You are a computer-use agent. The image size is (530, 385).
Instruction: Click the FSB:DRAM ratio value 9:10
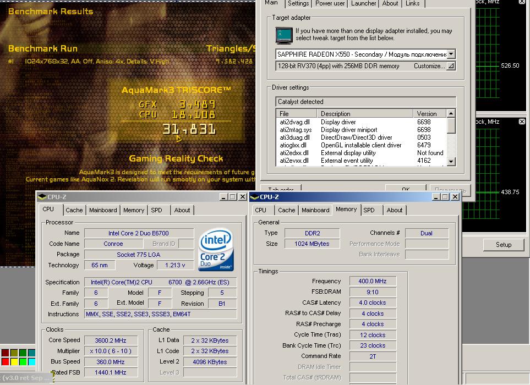point(373,292)
